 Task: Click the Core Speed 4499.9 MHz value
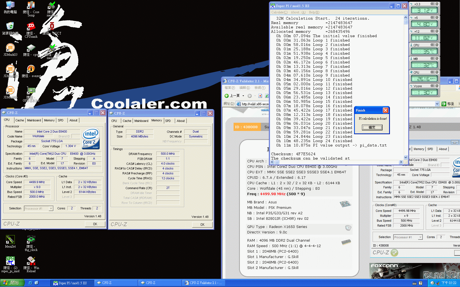(x=37, y=182)
